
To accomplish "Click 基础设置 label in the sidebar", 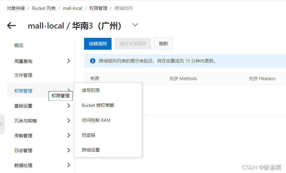I will click(x=23, y=106).
